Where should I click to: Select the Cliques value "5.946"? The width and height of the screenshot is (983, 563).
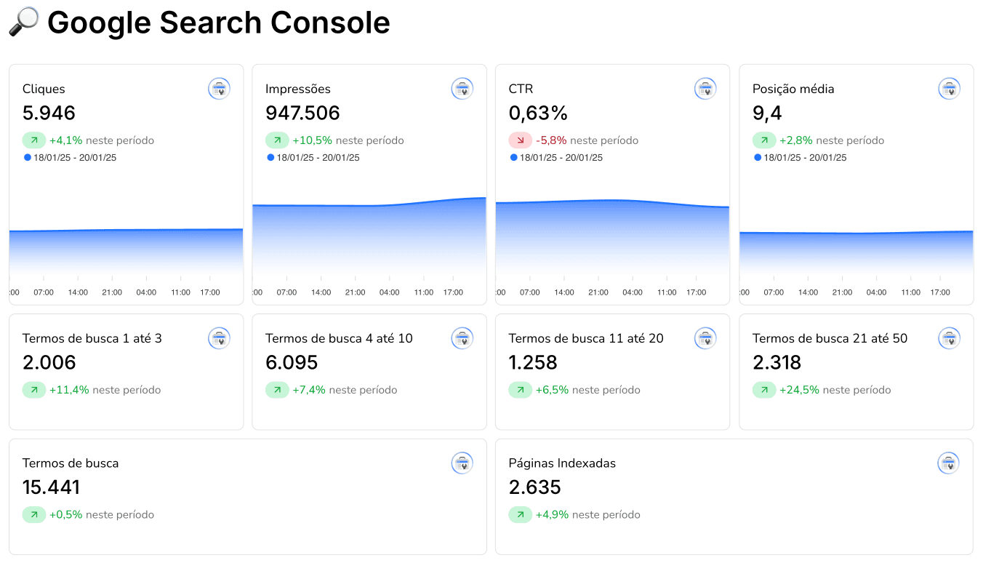49,113
